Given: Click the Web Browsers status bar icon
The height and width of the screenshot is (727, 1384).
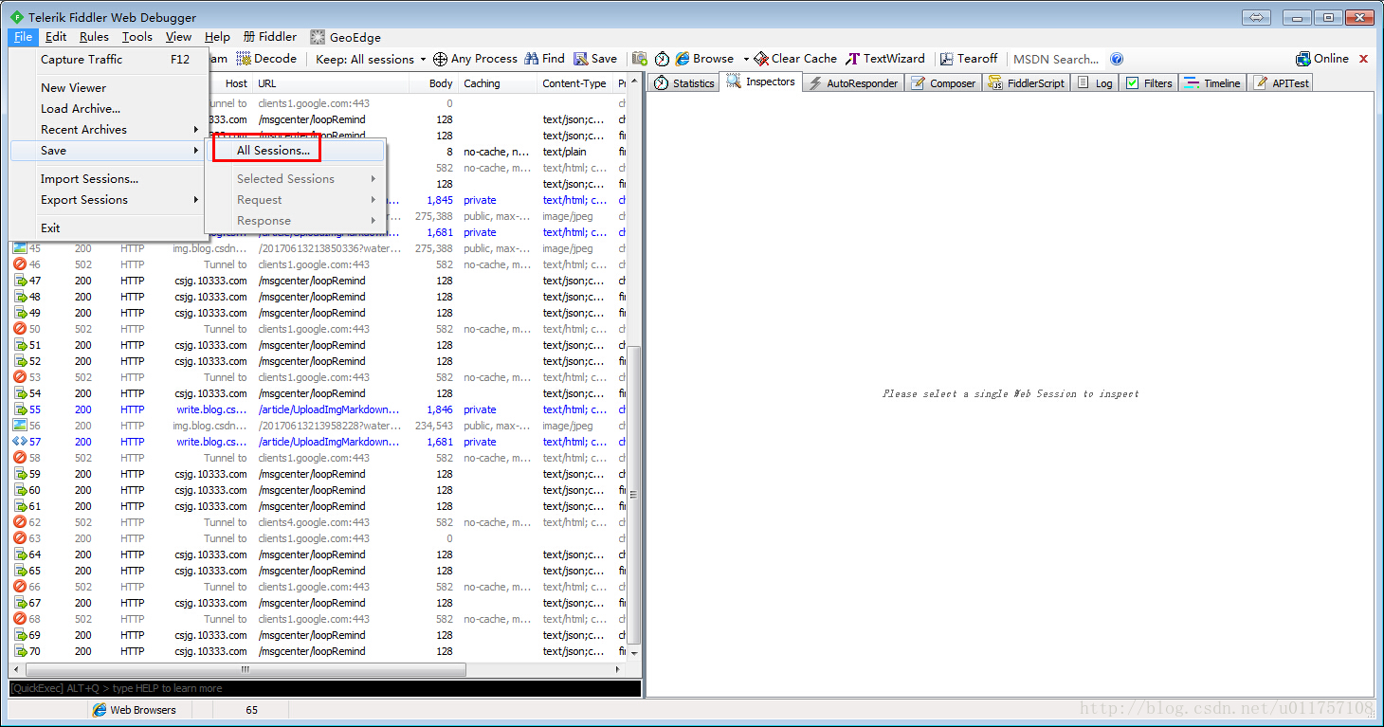Looking at the screenshot, I should [100, 710].
